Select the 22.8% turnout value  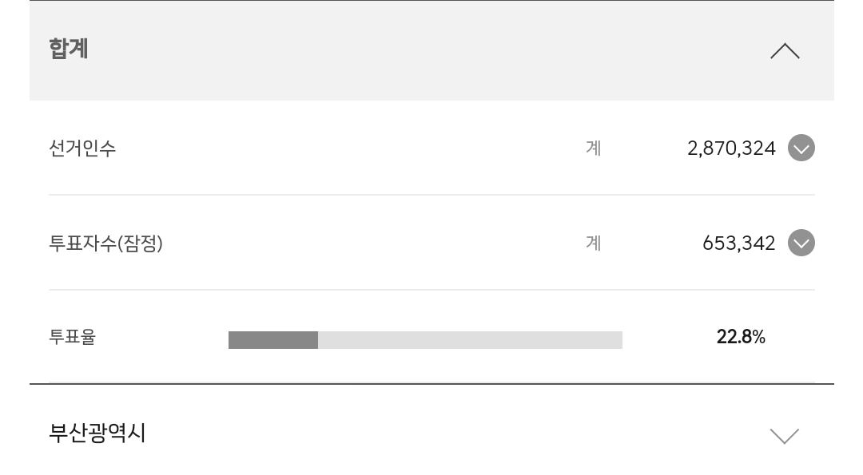pos(741,337)
